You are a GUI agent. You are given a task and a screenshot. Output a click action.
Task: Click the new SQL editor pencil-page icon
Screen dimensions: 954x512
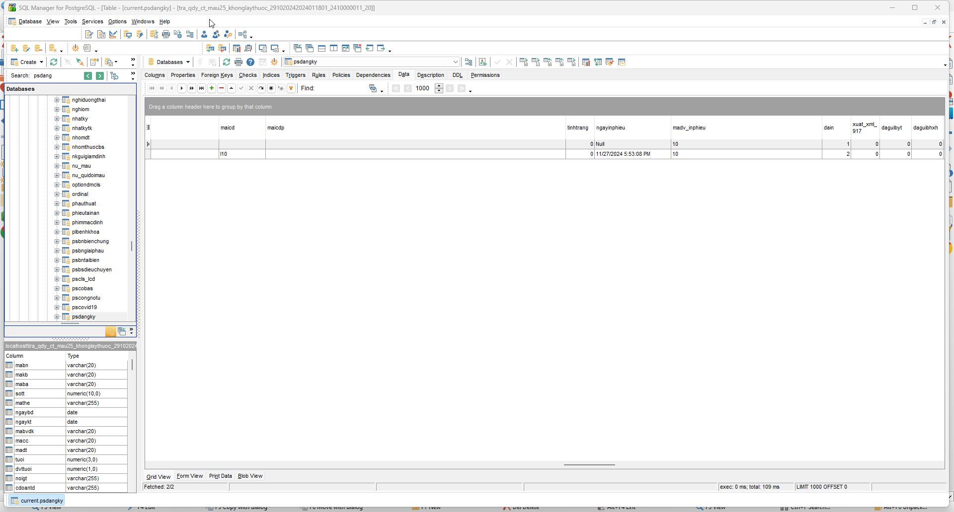click(89, 34)
